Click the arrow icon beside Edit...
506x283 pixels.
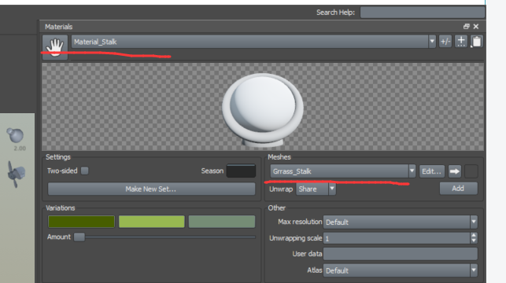(454, 171)
